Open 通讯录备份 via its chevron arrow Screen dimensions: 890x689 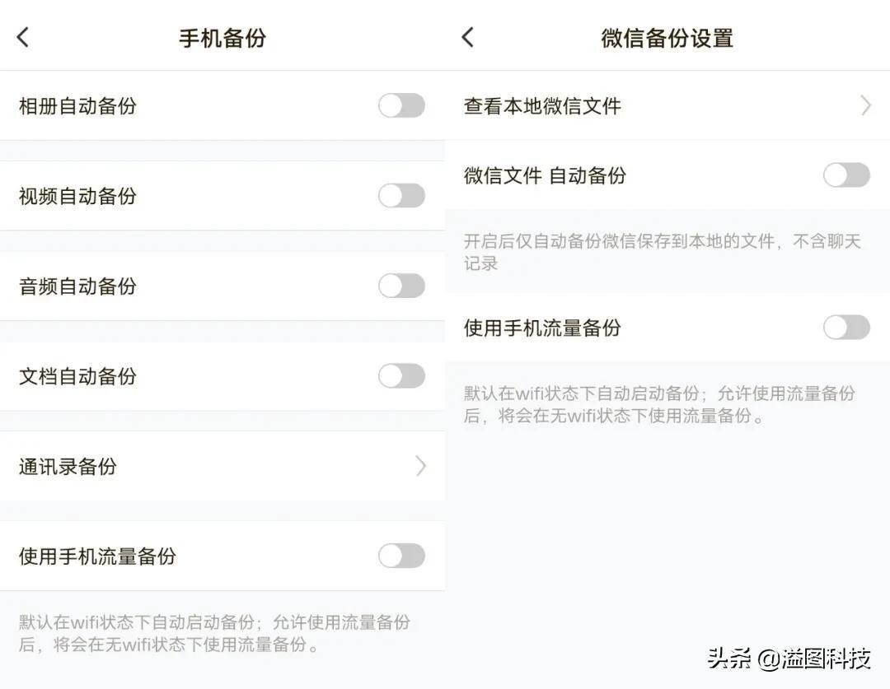[420, 466]
